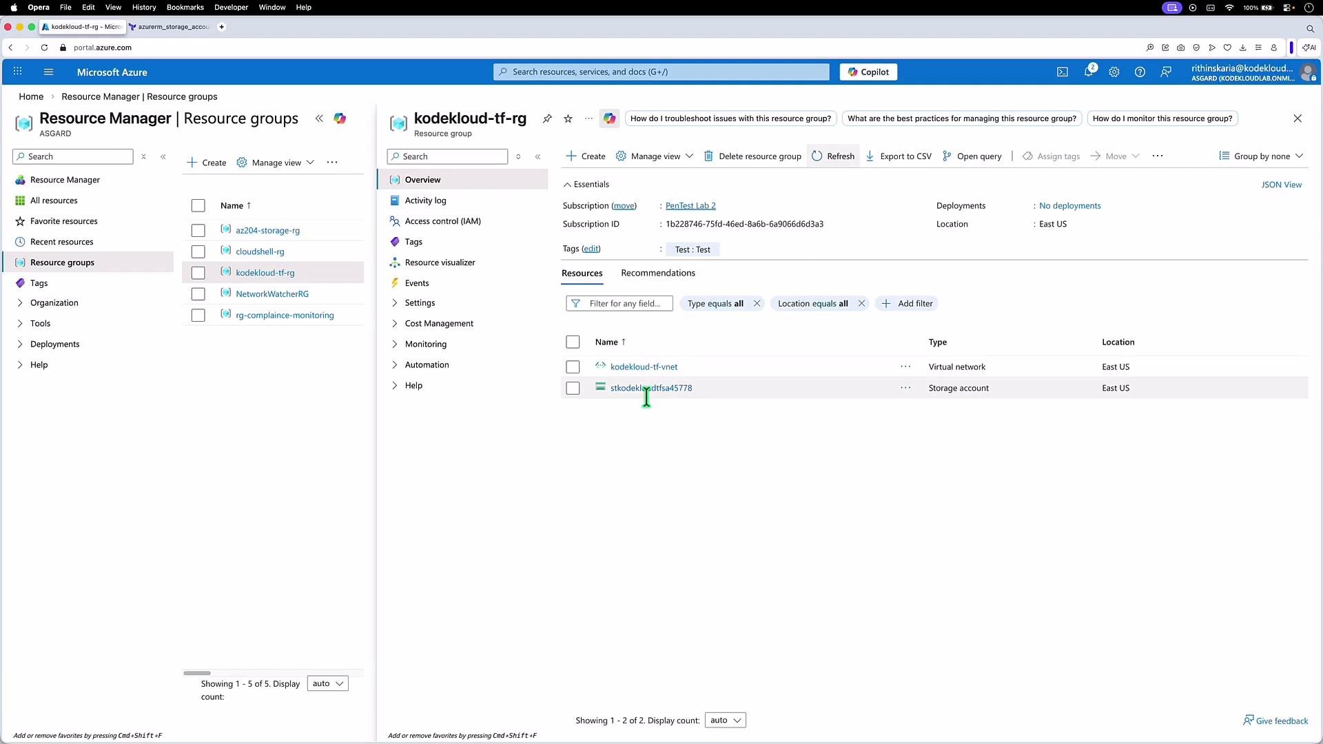Open the Azure portal hamburger menu

[48, 72]
